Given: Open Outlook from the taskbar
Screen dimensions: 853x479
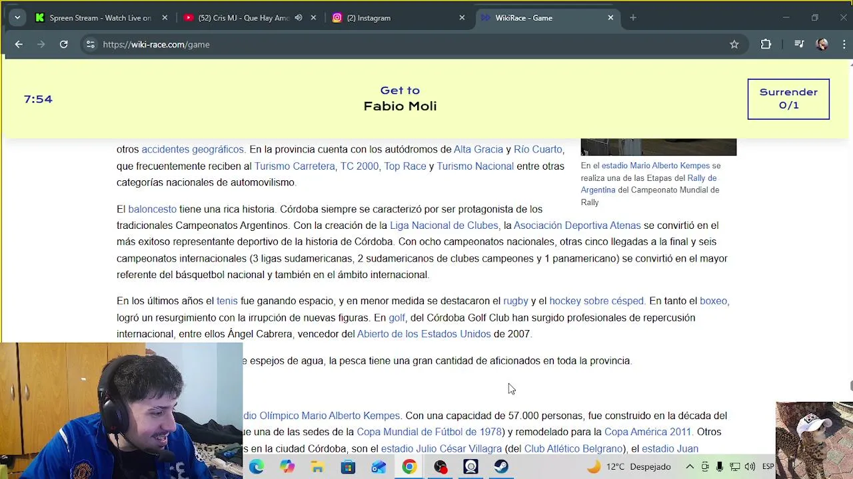Looking at the screenshot, I should [x=379, y=467].
